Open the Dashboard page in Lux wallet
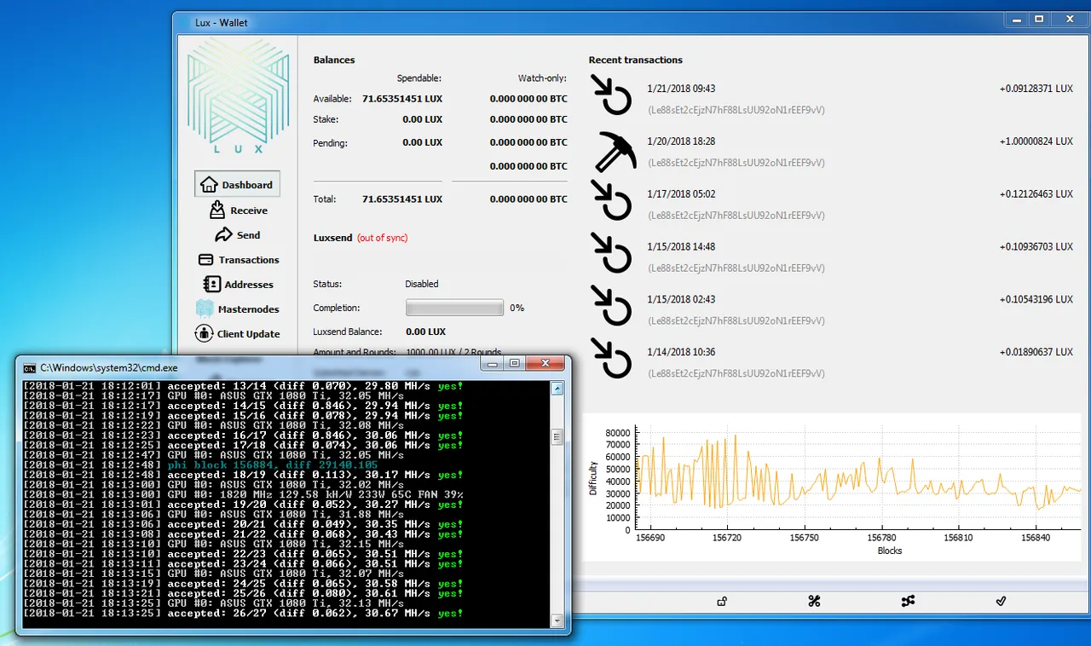The height and width of the screenshot is (646, 1091). pyautogui.click(x=237, y=185)
